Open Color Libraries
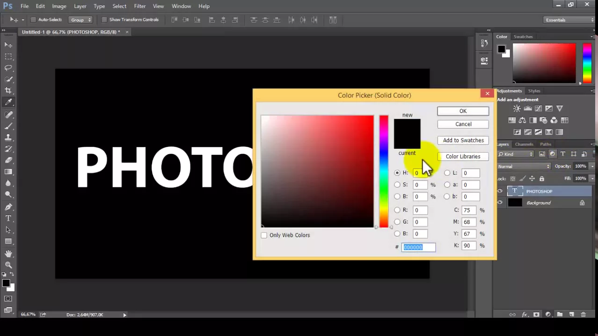 pos(463,156)
